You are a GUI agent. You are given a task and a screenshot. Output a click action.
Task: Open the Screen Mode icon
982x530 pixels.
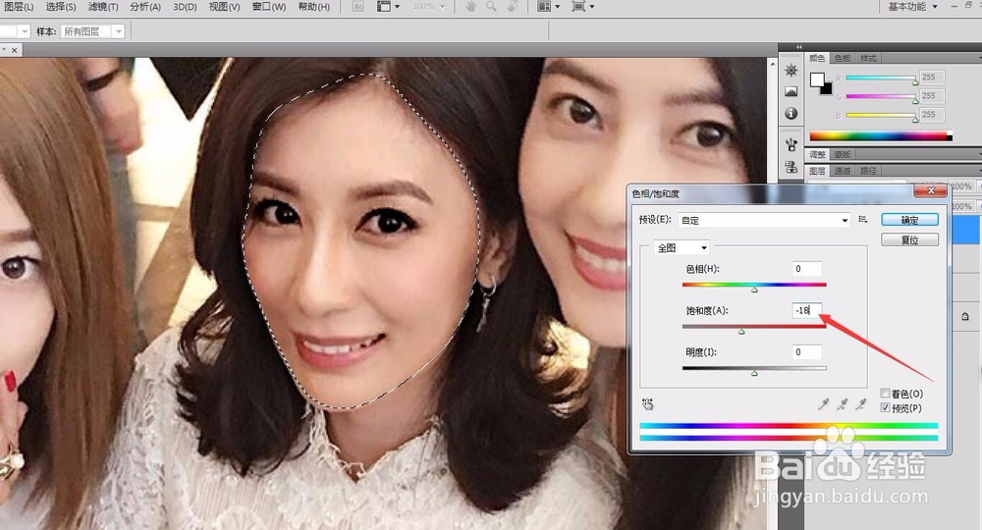pyautogui.click(x=578, y=6)
